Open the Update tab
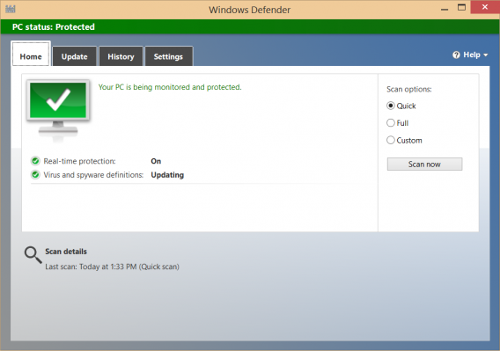The image size is (500, 351). tap(74, 56)
